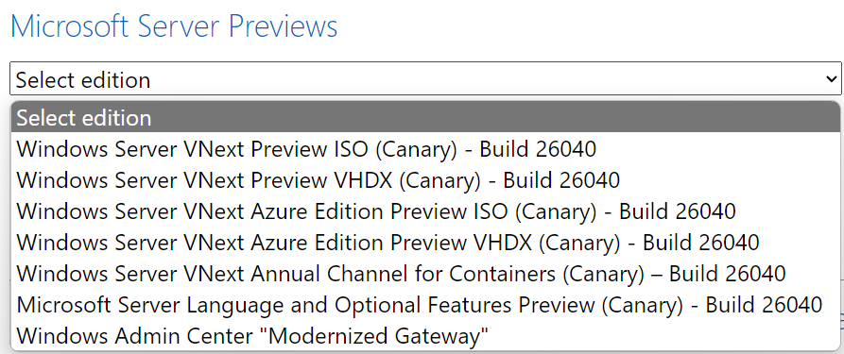Collapse the edition list via the selector box
The width and height of the screenshot is (844, 354).
[425, 79]
